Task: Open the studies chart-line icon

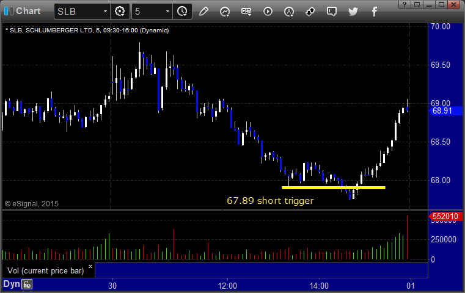Action: click(225, 12)
